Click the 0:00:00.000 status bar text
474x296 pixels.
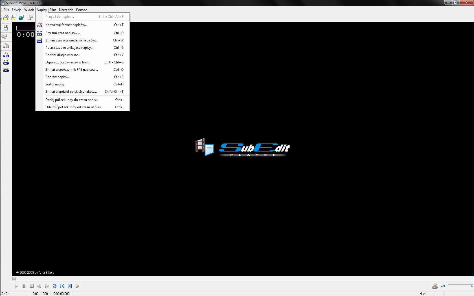point(62,293)
